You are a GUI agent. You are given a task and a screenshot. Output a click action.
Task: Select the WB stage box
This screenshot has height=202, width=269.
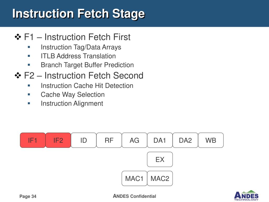point(211,140)
